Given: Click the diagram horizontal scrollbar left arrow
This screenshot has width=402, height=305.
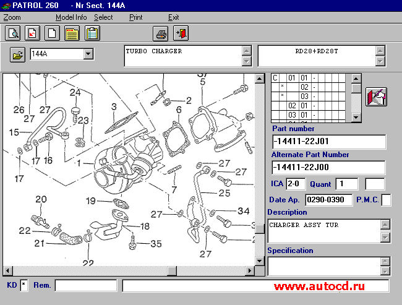Looking at the screenshot, I should coord(7,270).
